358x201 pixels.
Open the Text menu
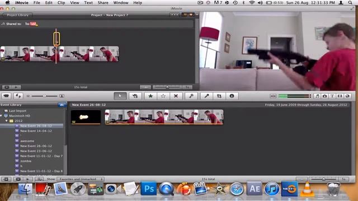coord(88,3)
